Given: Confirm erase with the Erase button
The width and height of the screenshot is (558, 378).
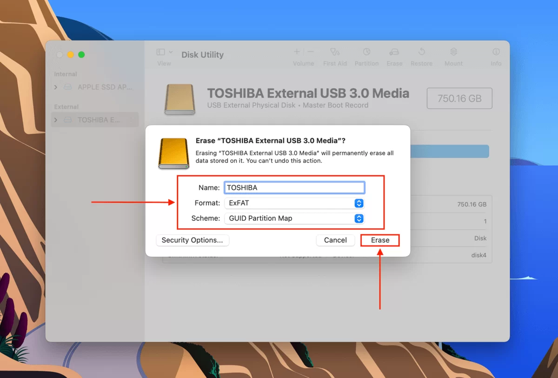Looking at the screenshot, I should tap(379, 240).
